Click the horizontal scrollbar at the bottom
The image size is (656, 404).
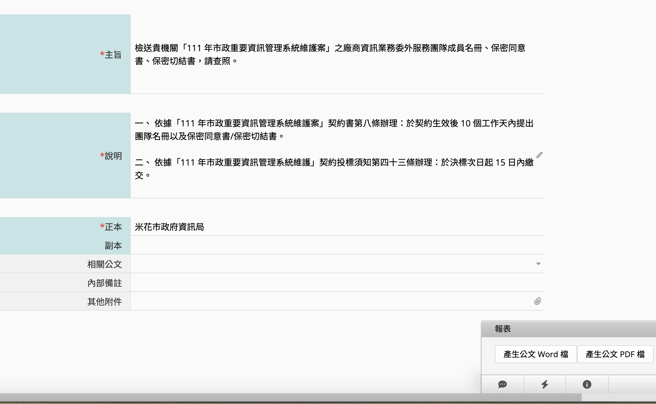pos(291,397)
